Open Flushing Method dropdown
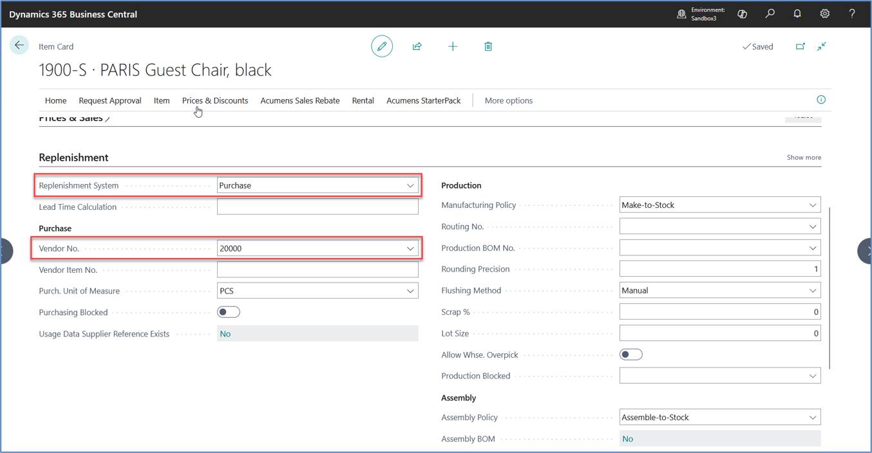 coord(813,290)
